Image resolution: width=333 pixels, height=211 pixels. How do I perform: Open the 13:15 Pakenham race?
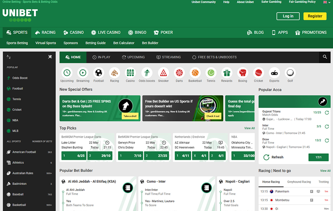[x=295, y=191]
